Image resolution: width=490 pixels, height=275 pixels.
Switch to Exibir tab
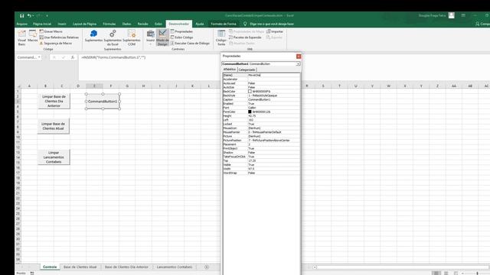tap(158, 24)
